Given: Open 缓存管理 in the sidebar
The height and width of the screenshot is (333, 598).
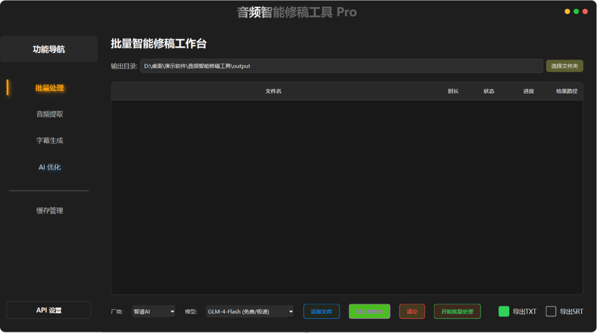Looking at the screenshot, I should 50,211.
